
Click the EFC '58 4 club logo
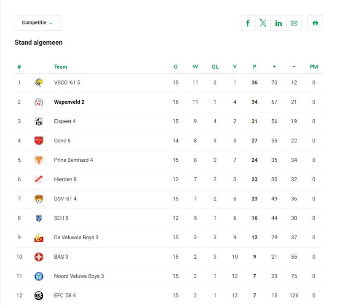coord(39,296)
